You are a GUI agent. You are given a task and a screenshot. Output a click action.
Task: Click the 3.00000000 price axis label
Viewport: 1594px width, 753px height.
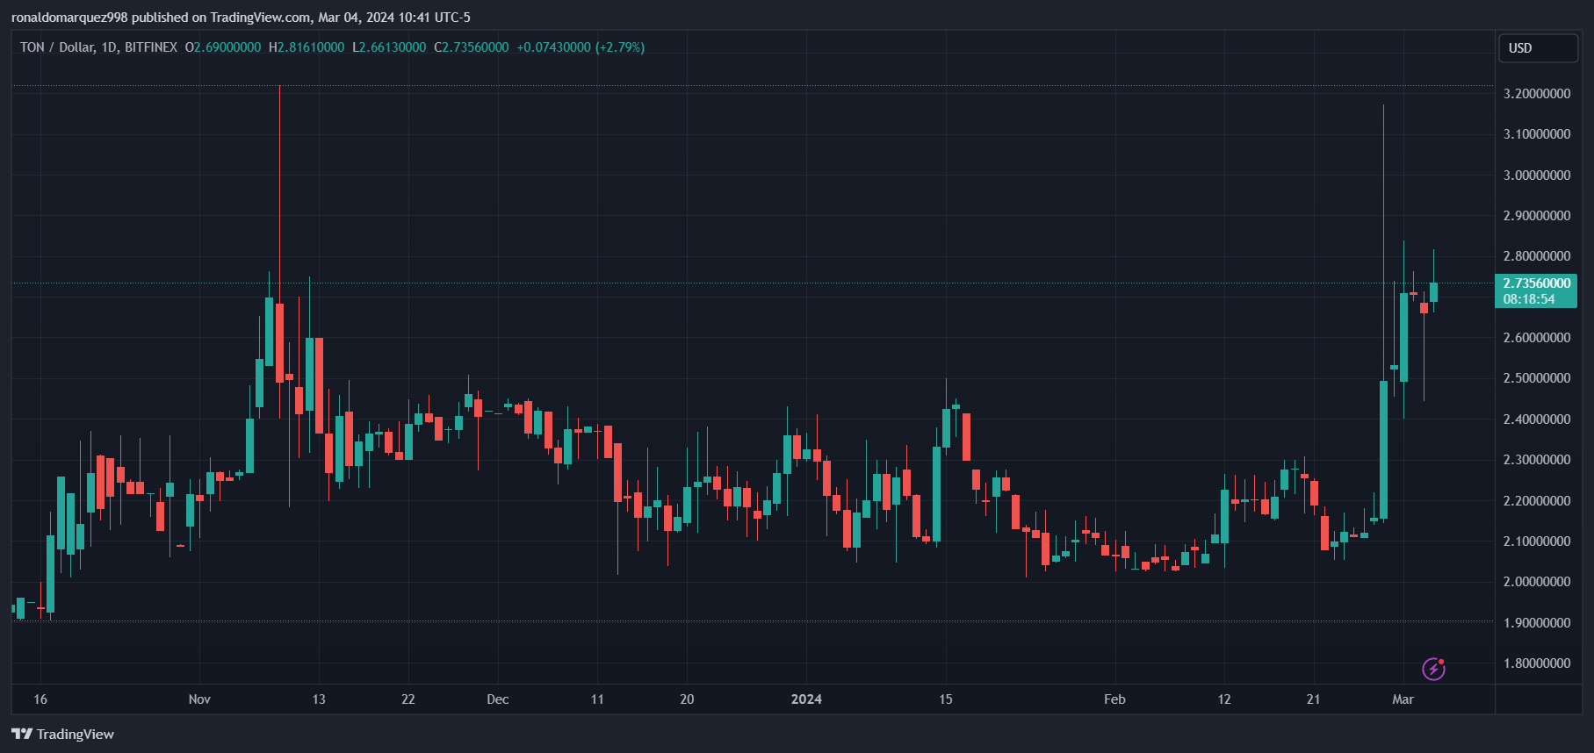[1537, 176]
